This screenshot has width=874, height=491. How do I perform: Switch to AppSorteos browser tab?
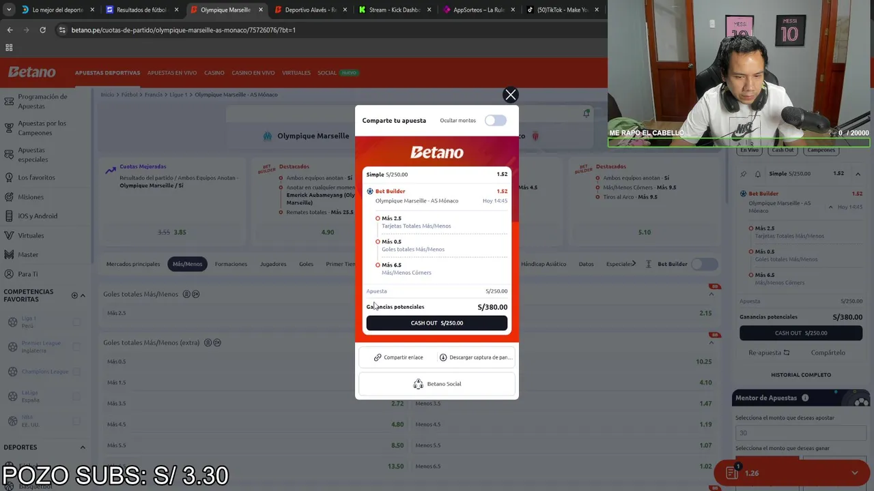pos(479,10)
